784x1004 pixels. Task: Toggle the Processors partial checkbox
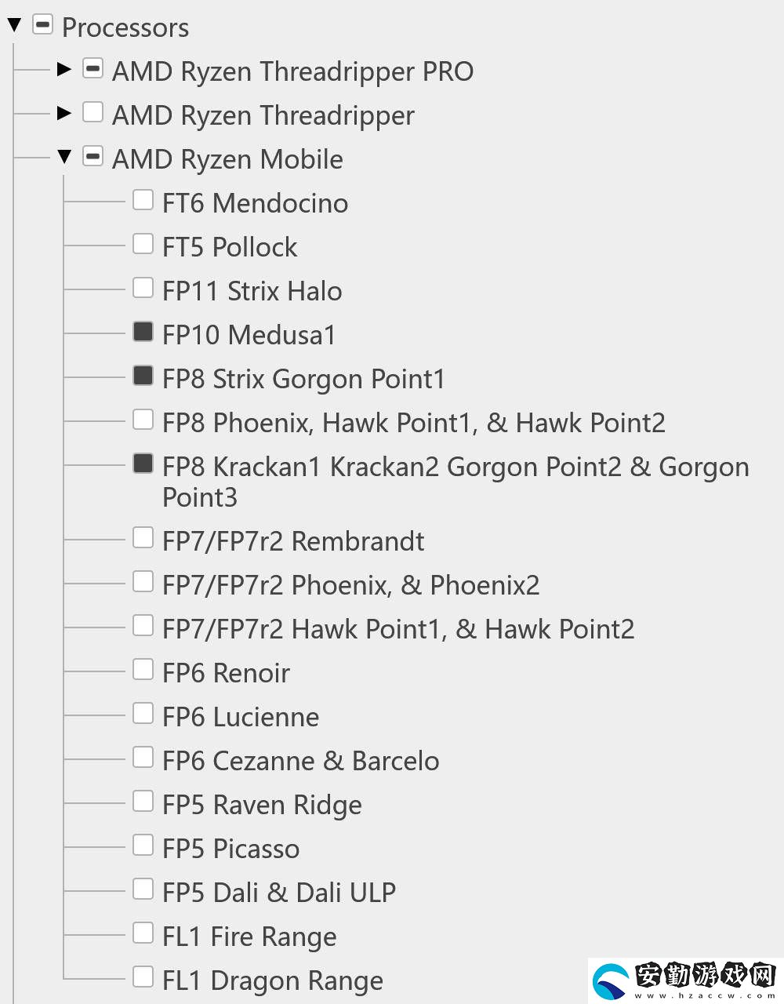pos(42,24)
